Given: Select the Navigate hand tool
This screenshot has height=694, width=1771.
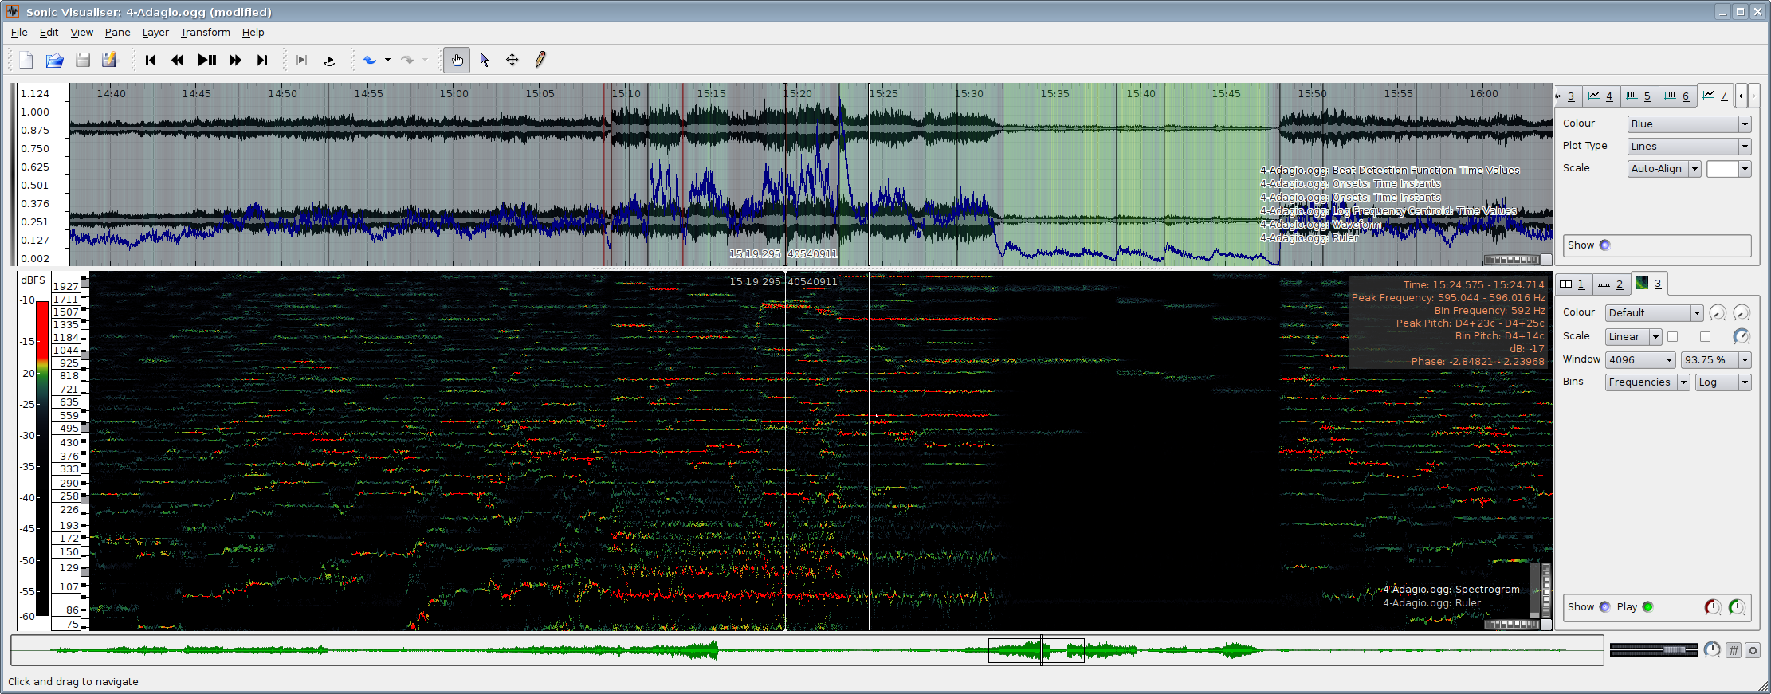Looking at the screenshot, I should click(457, 60).
